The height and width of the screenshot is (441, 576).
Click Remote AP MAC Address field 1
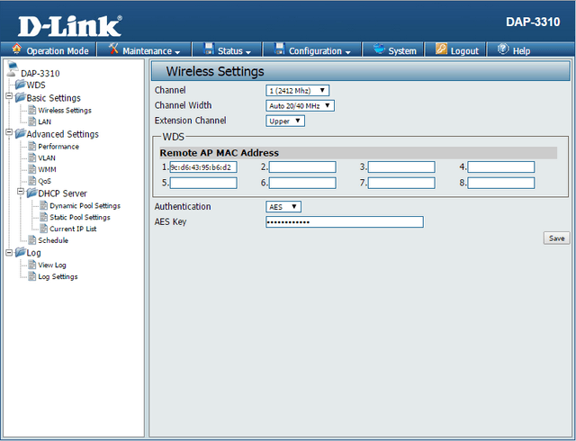(x=203, y=167)
